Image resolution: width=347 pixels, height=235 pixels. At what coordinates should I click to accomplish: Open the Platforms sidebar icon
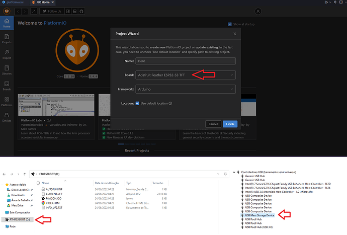pyautogui.click(x=7, y=102)
